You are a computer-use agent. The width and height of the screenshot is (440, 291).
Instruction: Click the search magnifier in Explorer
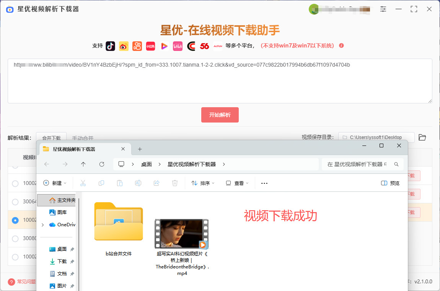396,164
